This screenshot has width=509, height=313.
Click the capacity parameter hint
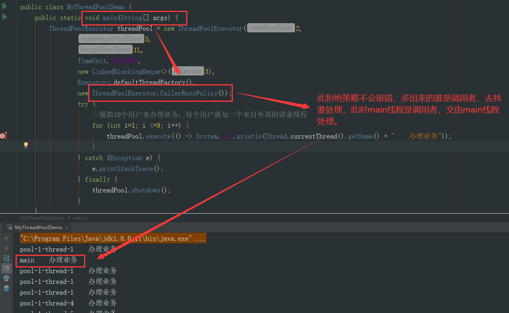pyautogui.click(x=188, y=71)
